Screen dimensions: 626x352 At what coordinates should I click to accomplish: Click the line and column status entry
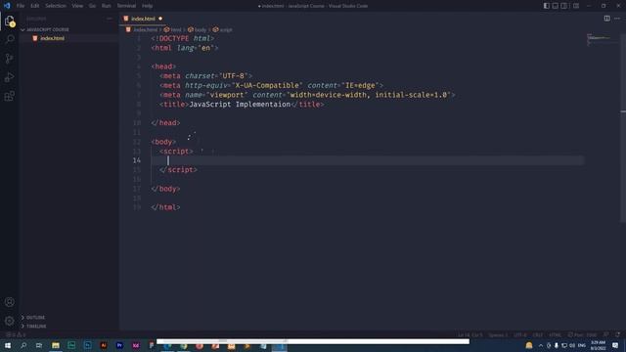tap(469, 334)
